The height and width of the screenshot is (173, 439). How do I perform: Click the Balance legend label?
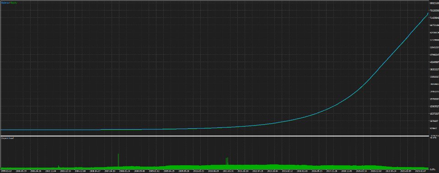pos(5,3)
